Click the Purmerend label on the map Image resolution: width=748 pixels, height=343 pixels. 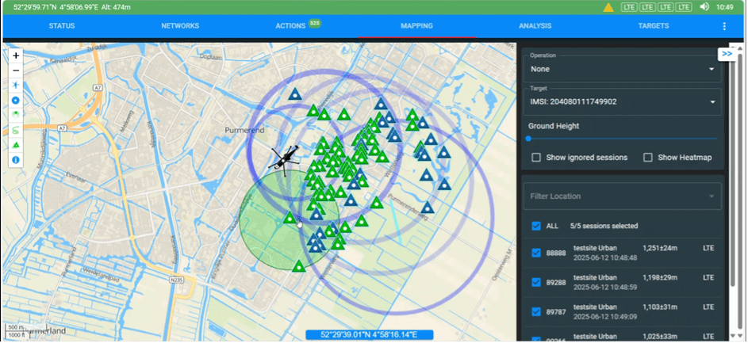244,130
